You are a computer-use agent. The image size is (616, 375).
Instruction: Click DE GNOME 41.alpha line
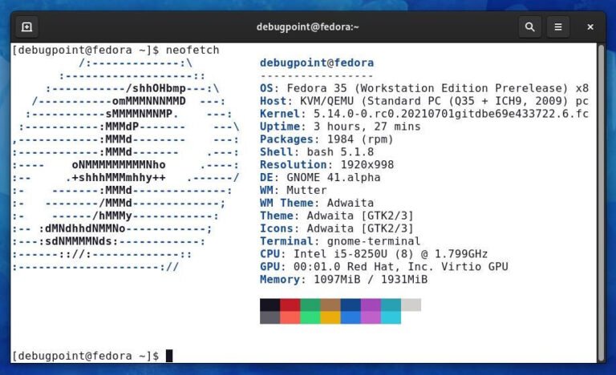coord(320,178)
